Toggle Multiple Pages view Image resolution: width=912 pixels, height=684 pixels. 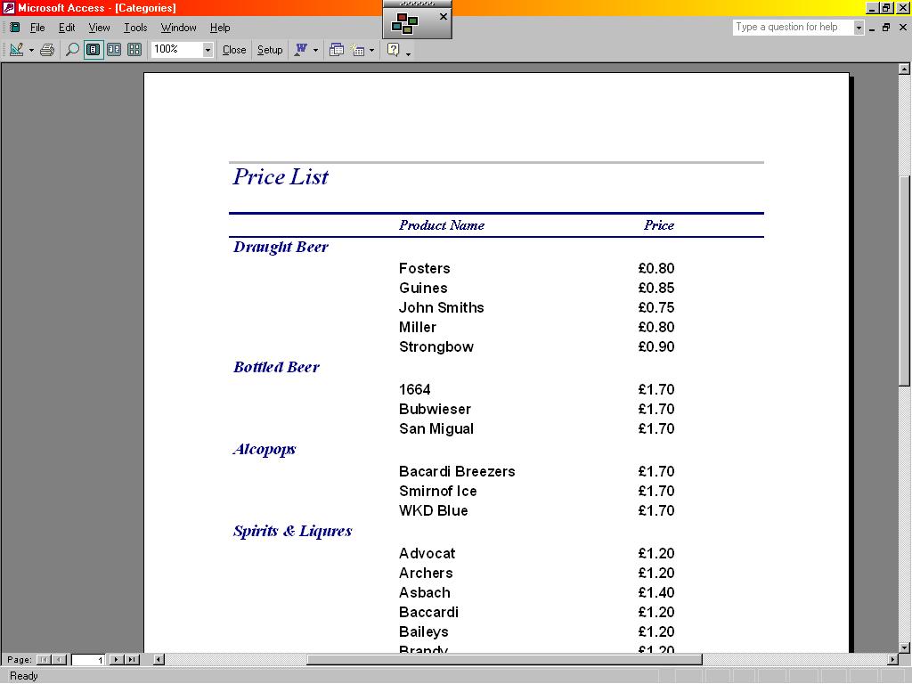[134, 50]
